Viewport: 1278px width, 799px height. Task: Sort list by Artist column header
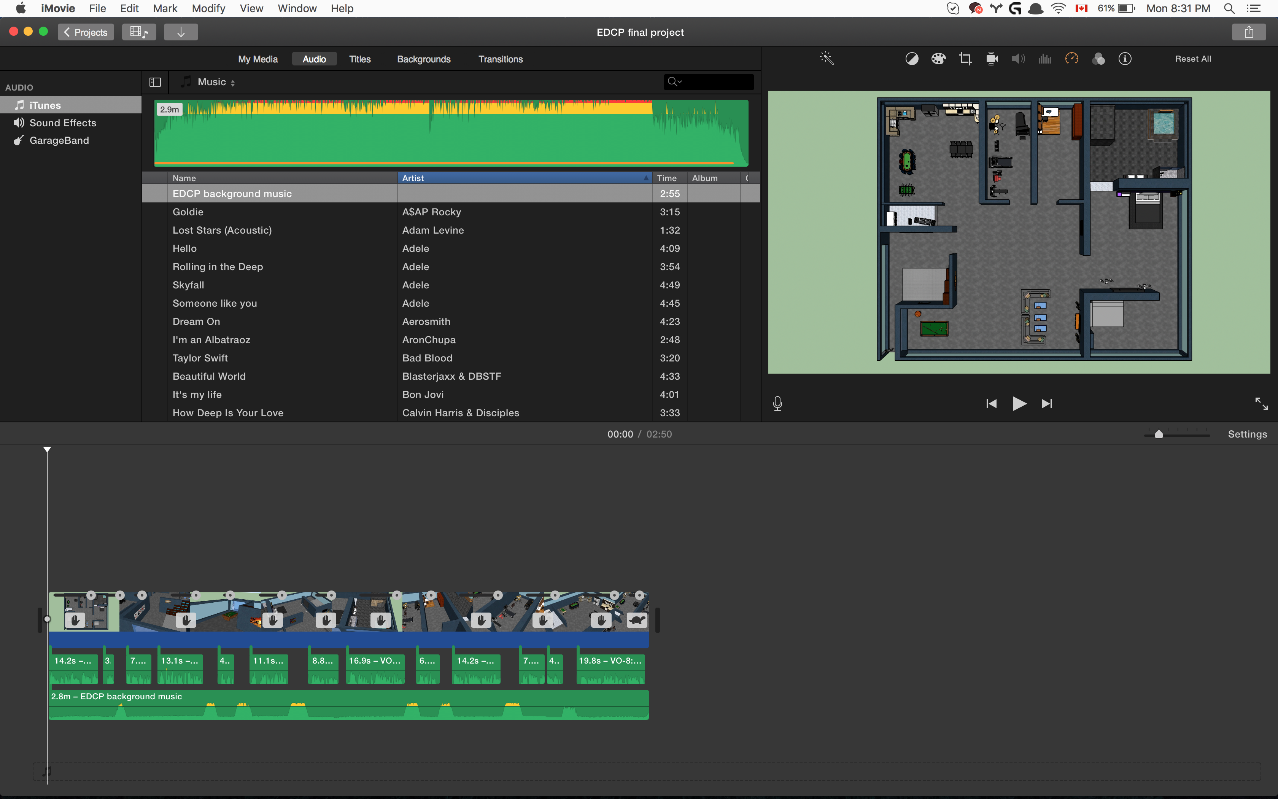click(x=525, y=178)
